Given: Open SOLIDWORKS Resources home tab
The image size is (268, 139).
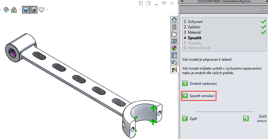Looking at the screenshot, I should 174,20.
